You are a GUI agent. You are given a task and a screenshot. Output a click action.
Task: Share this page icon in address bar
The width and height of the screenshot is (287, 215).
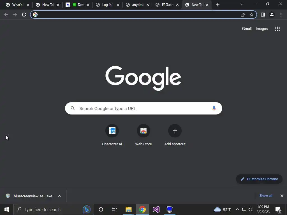point(243,15)
